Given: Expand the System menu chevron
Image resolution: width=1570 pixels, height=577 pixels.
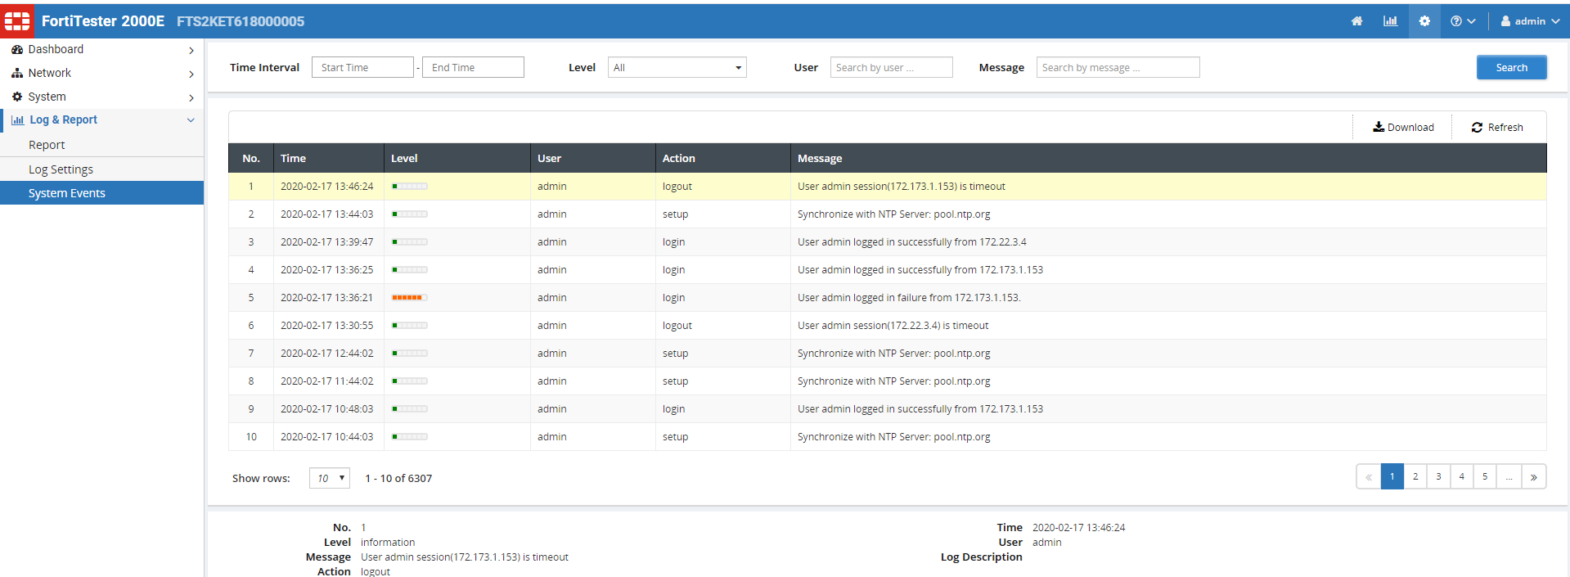Looking at the screenshot, I should point(191,97).
